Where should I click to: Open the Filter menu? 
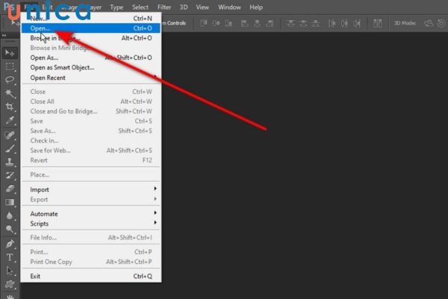tap(164, 7)
